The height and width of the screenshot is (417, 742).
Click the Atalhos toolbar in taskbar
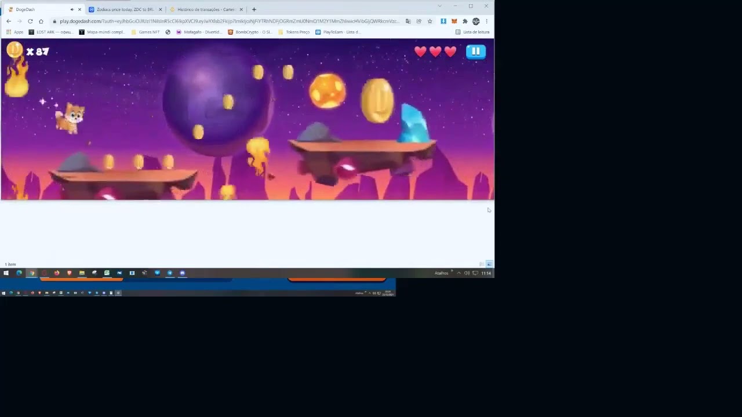pyautogui.click(x=442, y=273)
